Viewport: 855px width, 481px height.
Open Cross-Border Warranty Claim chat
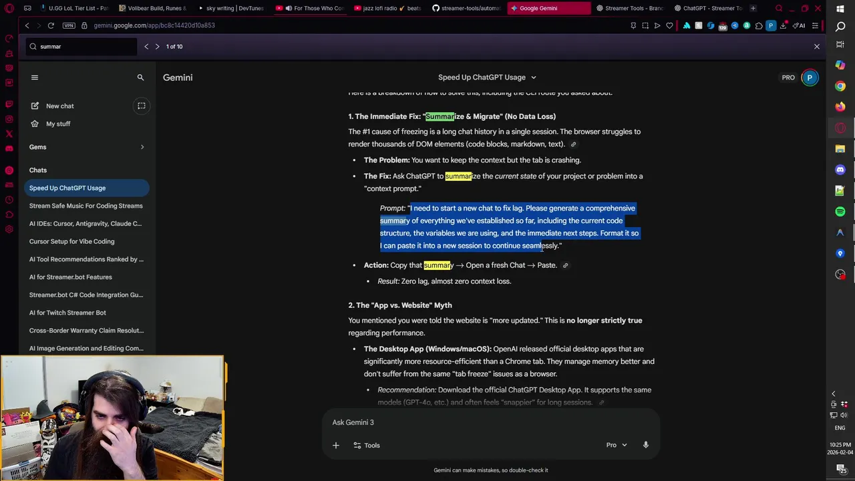[86, 330]
